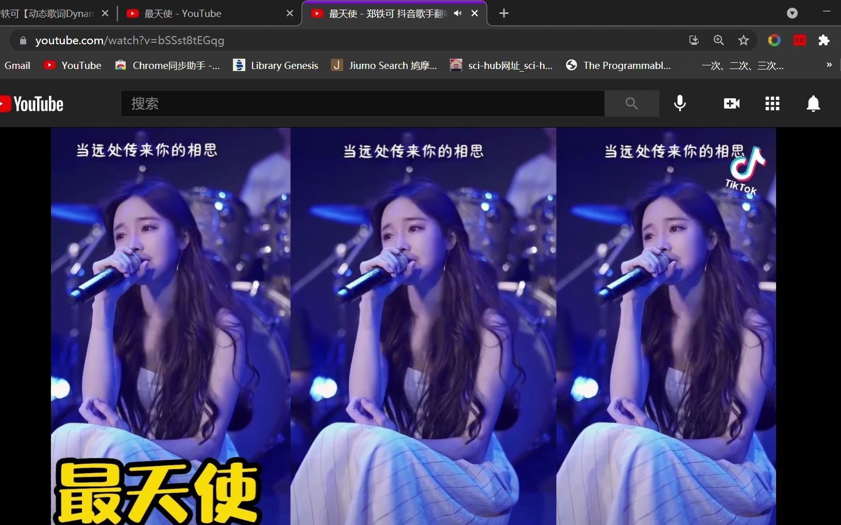Open the Jiumo Search bookmark

pyautogui.click(x=384, y=65)
